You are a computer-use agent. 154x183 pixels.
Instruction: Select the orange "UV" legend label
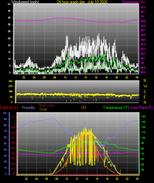83,108
